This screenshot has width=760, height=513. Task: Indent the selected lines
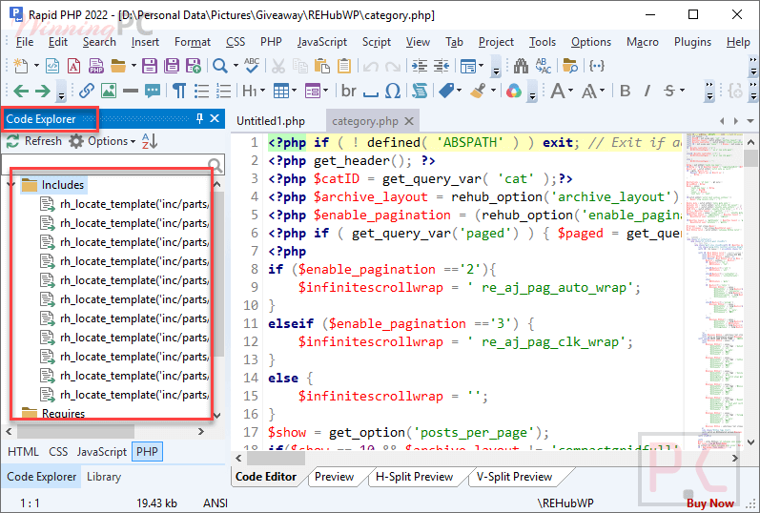point(420,66)
